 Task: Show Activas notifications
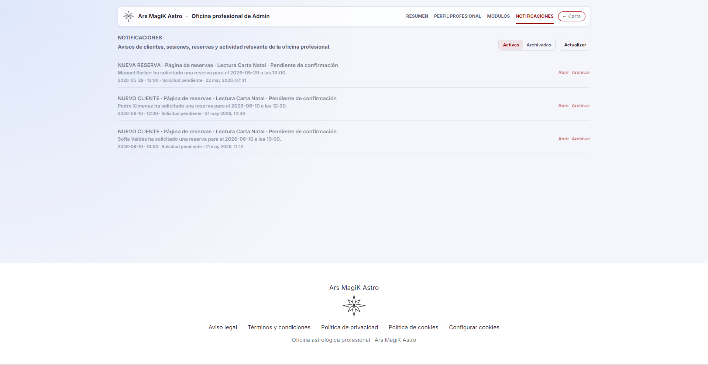click(511, 45)
